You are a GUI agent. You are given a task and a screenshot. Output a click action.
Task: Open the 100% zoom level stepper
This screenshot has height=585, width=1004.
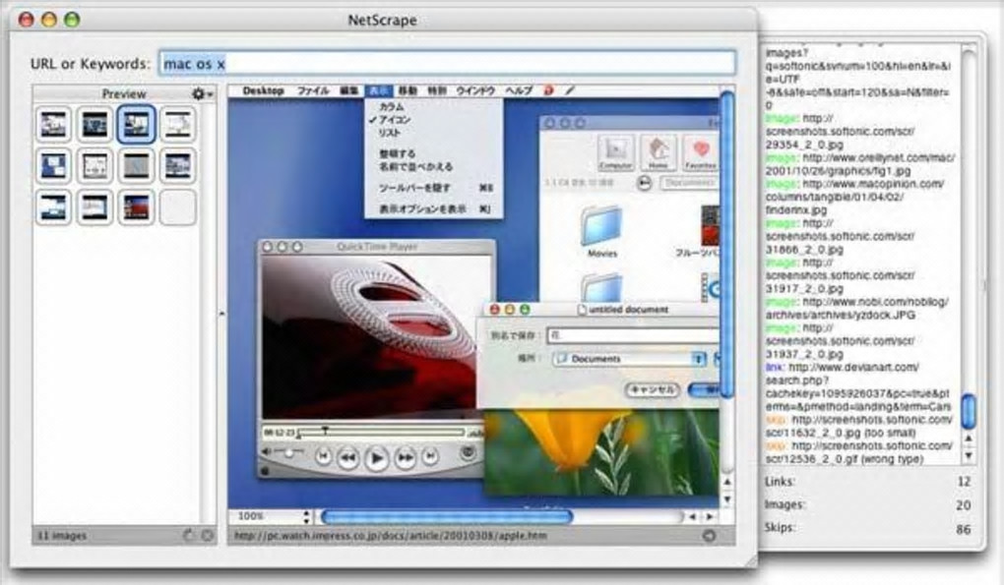click(x=306, y=516)
